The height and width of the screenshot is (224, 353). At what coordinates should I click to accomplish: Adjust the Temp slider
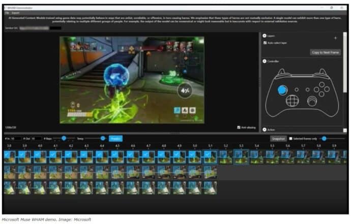pos(102,138)
